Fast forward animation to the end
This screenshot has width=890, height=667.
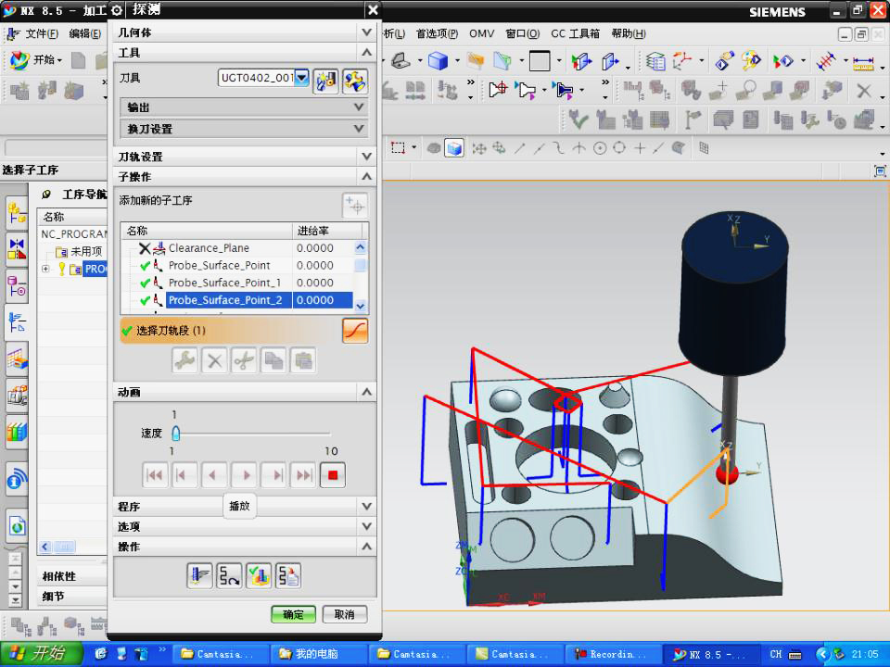(303, 475)
